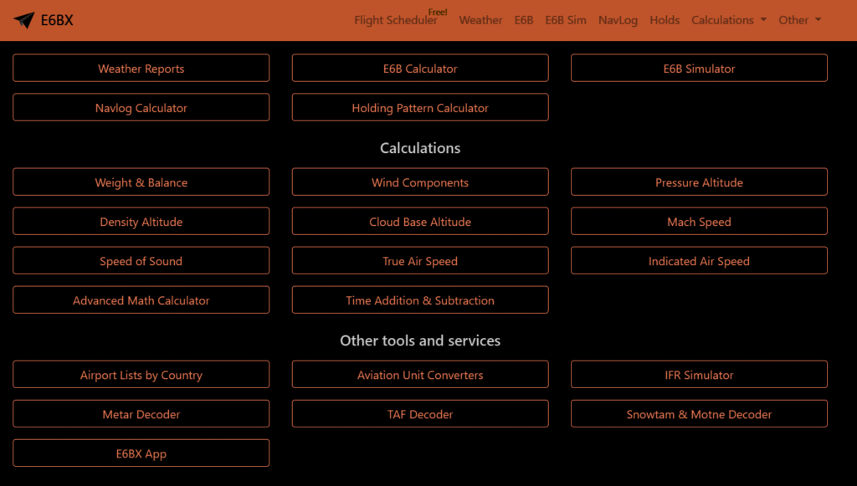857x486 pixels.
Task: Open Holds from the top menu
Action: coord(665,20)
